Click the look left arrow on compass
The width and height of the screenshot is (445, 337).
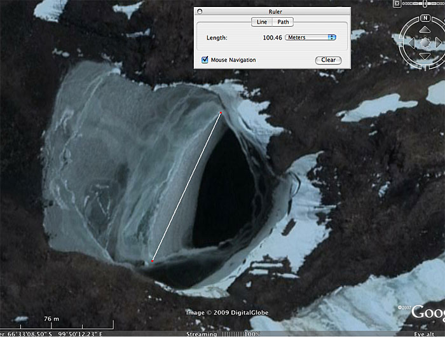point(411,43)
